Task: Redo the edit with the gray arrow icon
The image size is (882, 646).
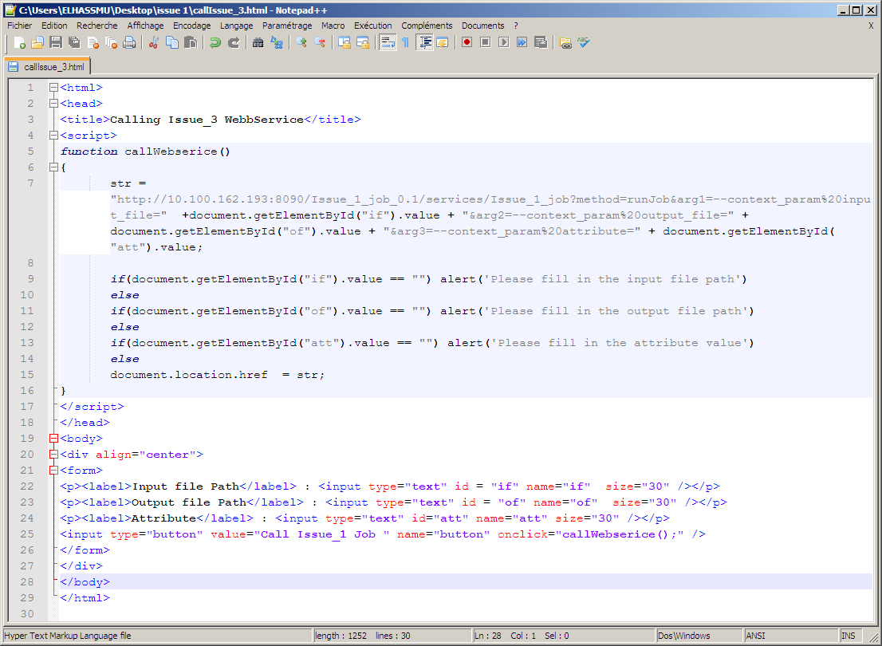Action: point(234,43)
